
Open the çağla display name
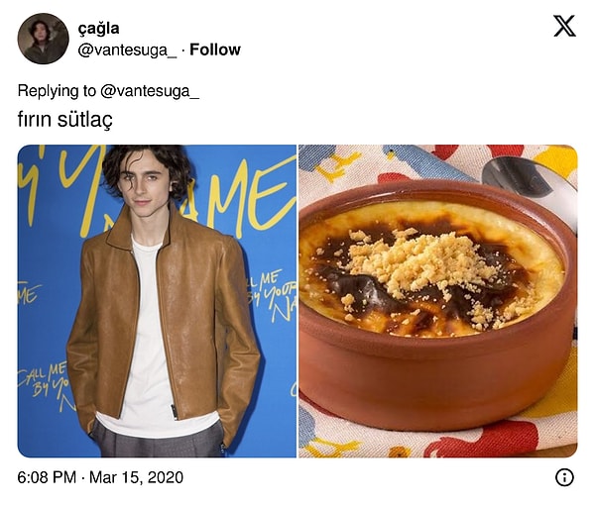point(98,29)
